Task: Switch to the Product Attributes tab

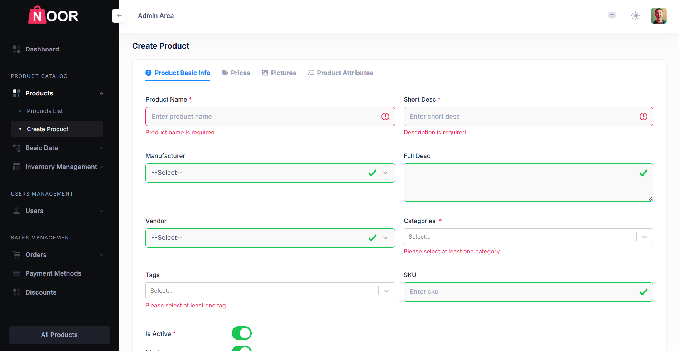Action: 341,73
